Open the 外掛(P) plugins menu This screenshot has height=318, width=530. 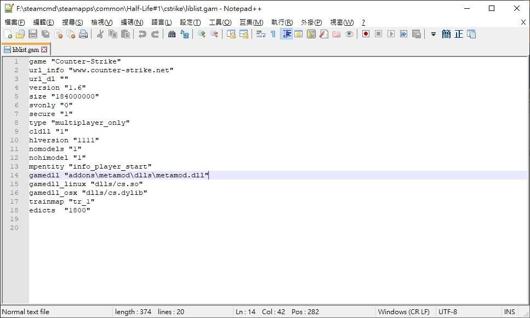click(x=311, y=22)
